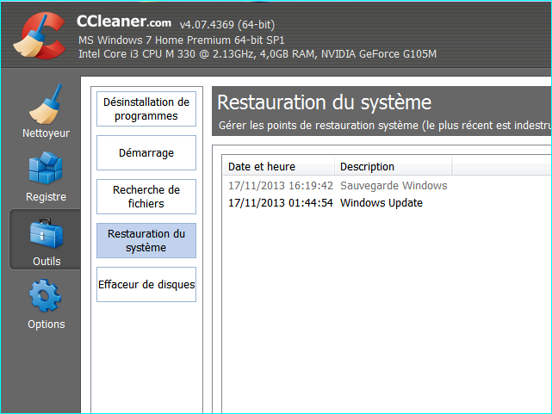Click Gérer les points de restauration subtitle
The width and height of the screenshot is (552, 414).
point(385,125)
